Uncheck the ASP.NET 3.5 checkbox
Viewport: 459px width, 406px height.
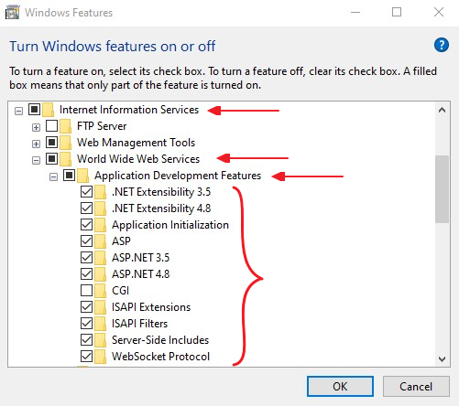click(86, 258)
